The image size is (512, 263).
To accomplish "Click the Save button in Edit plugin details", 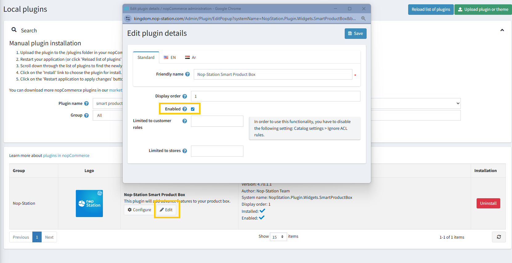I will [356, 34].
